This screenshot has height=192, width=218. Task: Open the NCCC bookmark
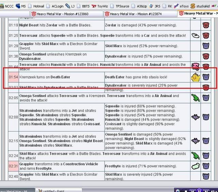click(x=7, y=6)
